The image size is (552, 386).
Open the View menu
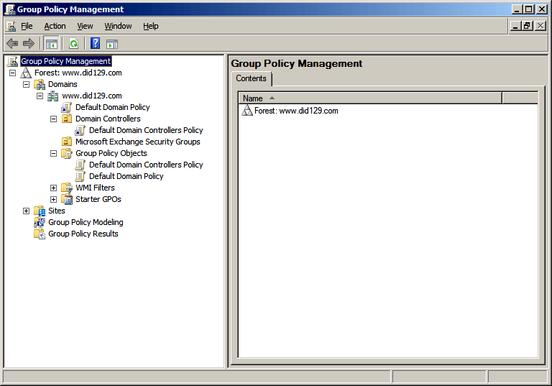(86, 26)
